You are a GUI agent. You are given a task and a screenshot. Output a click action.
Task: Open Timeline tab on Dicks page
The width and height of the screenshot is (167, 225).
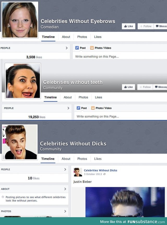point(48,159)
